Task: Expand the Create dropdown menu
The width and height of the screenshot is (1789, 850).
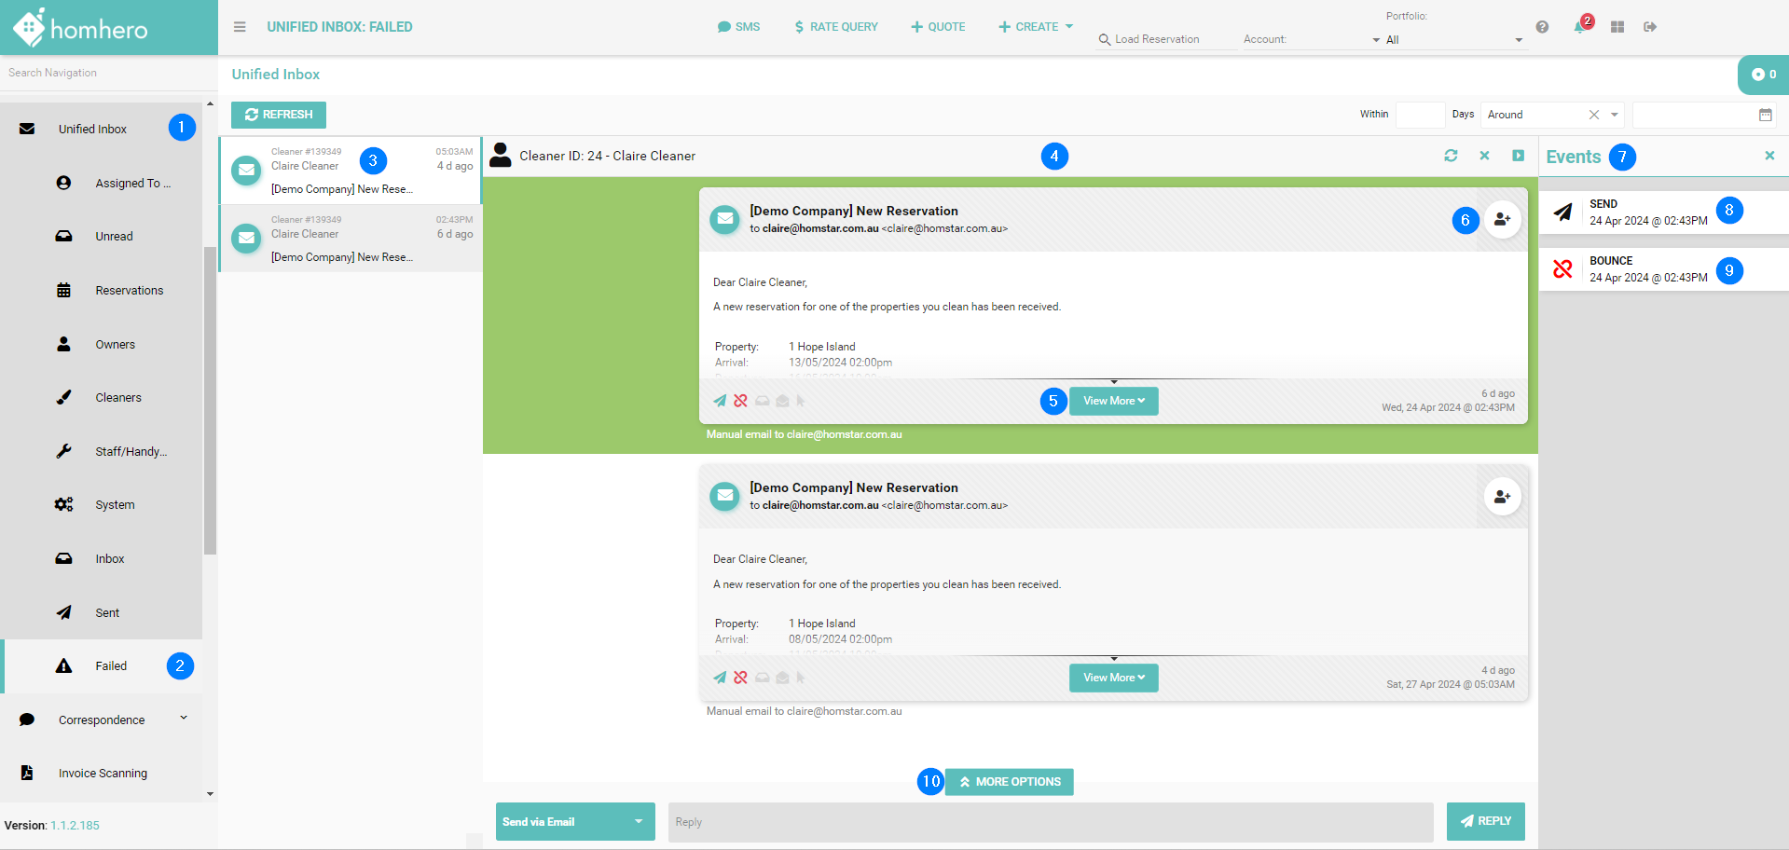Action: click(1036, 27)
